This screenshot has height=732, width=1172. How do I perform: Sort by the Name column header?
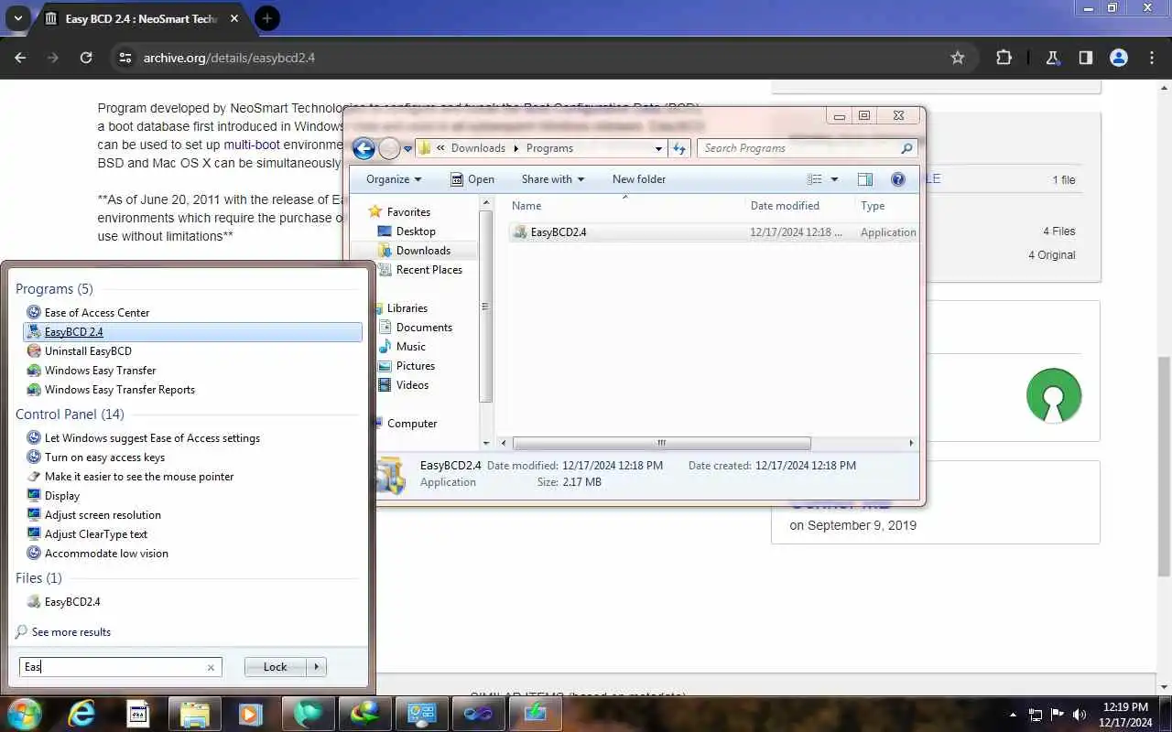[624, 206]
